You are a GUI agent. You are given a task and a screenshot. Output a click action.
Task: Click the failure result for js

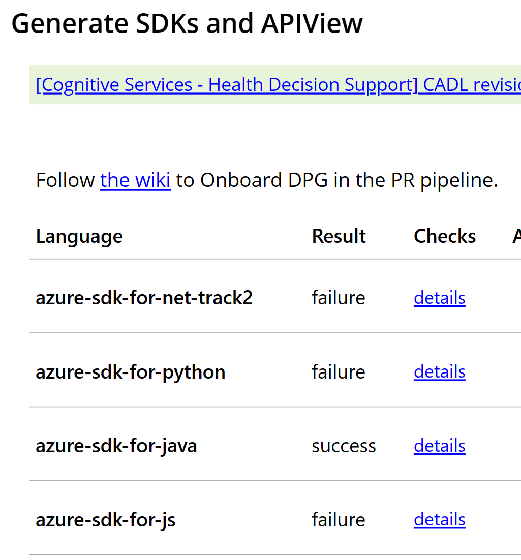pyautogui.click(x=339, y=519)
